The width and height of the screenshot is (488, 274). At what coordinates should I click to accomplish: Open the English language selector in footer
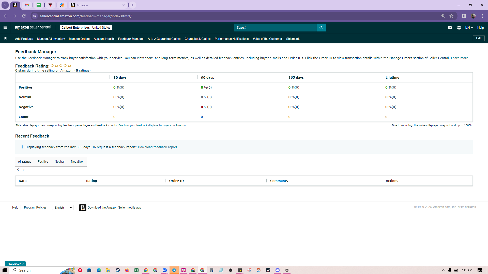click(63, 208)
